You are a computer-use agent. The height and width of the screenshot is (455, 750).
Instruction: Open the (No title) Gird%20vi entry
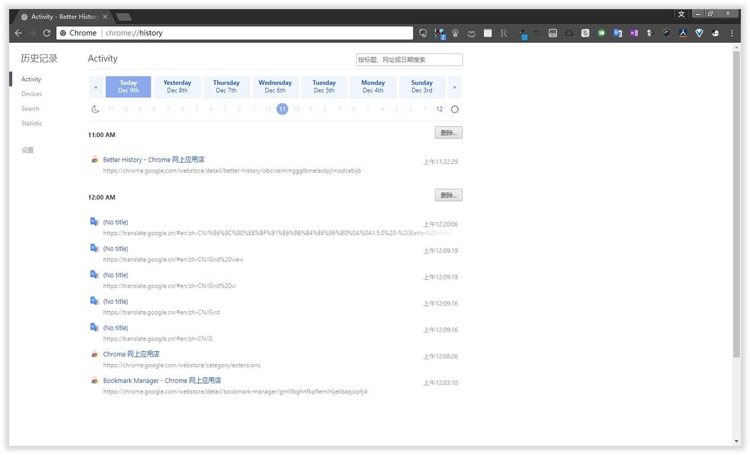coord(116,275)
